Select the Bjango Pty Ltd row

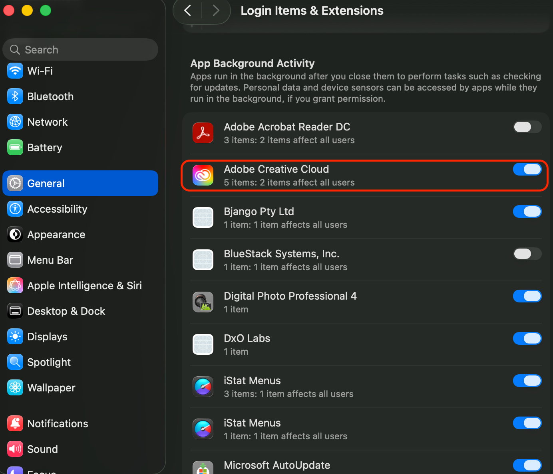point(344,217)
